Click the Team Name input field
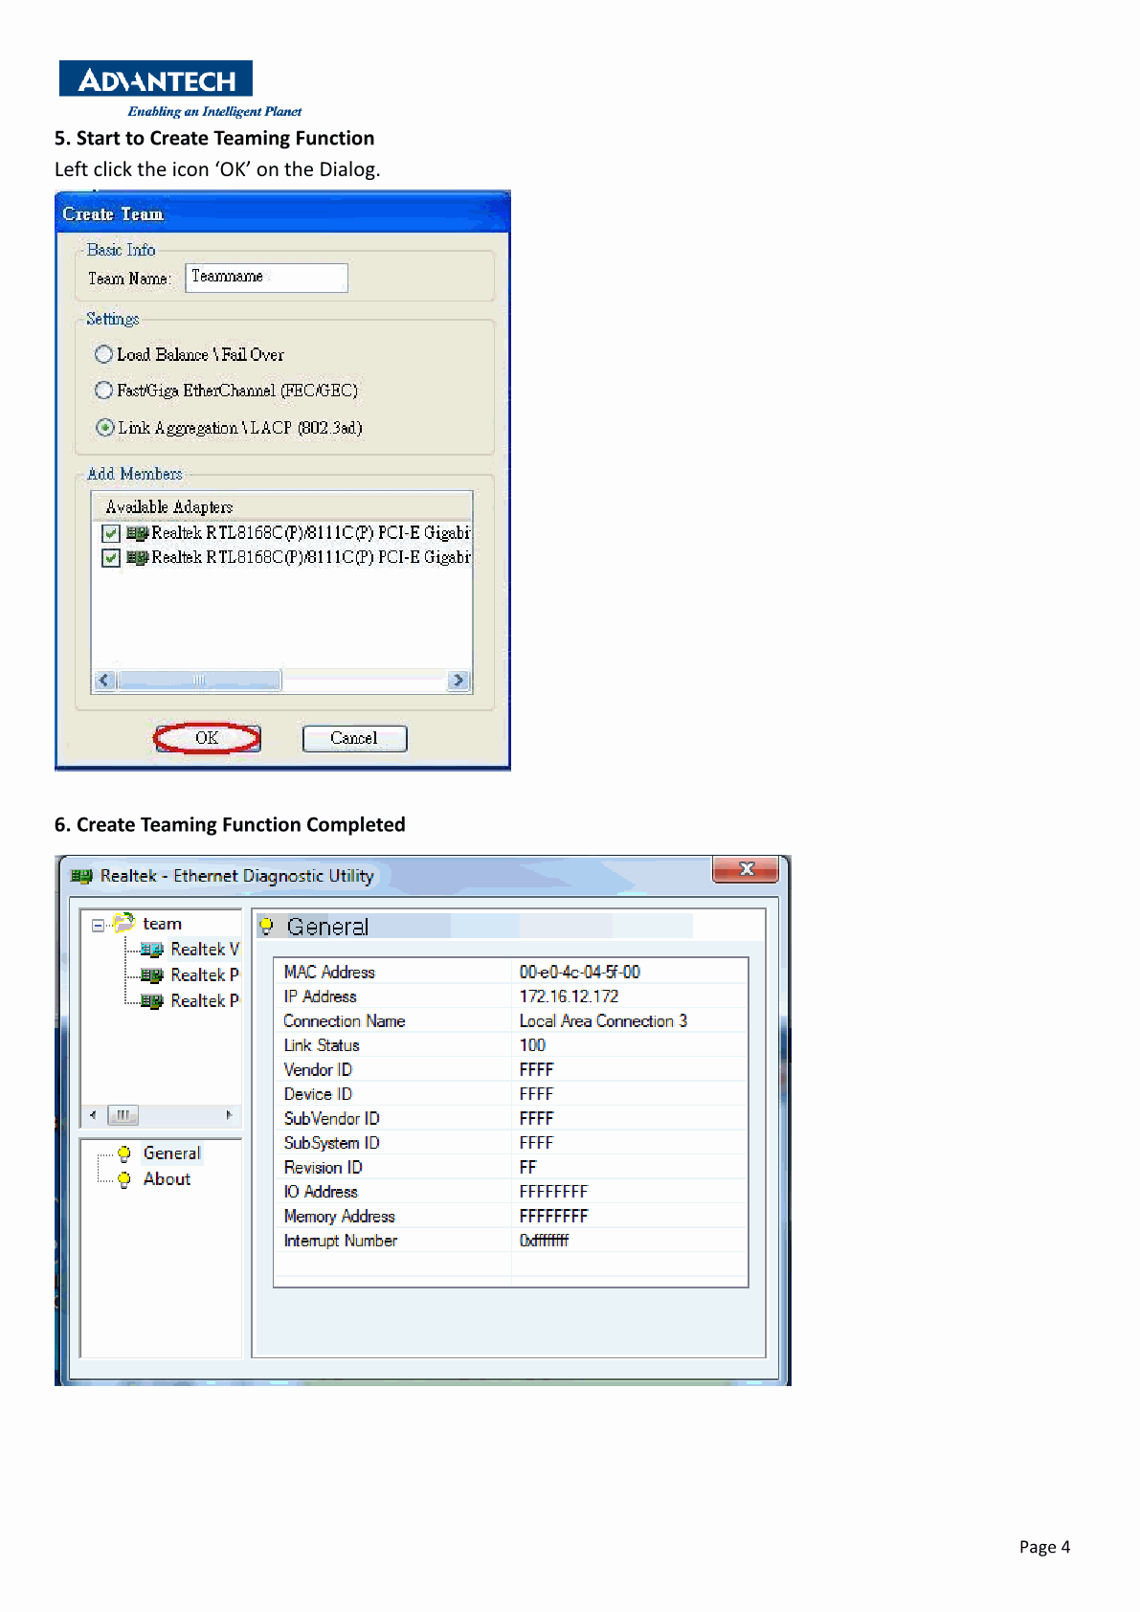This screenshot has height=1612, width=1140. (266, 278)
